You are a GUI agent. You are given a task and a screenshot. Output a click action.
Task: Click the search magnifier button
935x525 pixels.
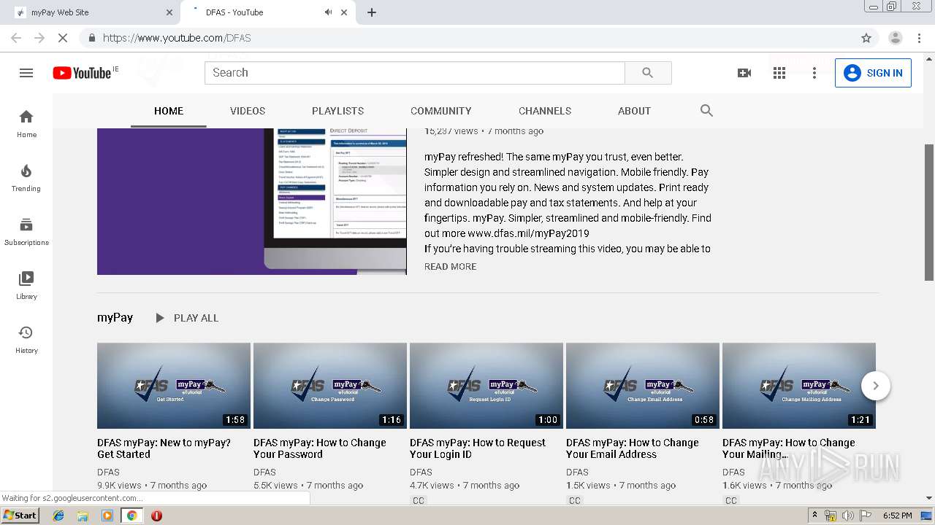point(648,73)
